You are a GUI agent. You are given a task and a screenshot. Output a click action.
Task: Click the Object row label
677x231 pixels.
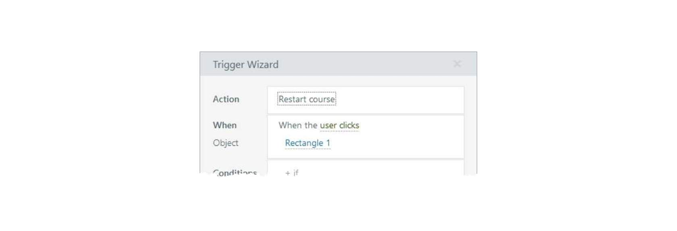[x=225, y=143]
